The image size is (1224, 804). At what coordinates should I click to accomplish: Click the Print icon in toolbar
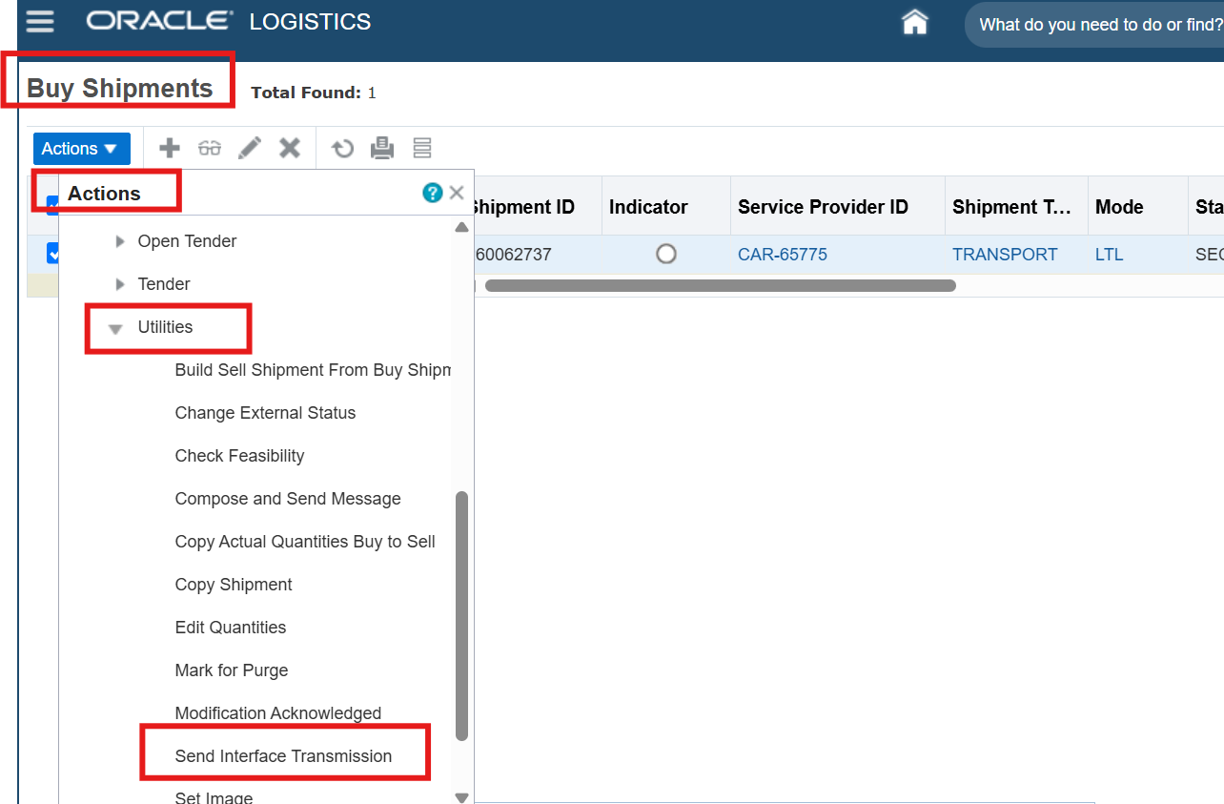click(382, 148)
